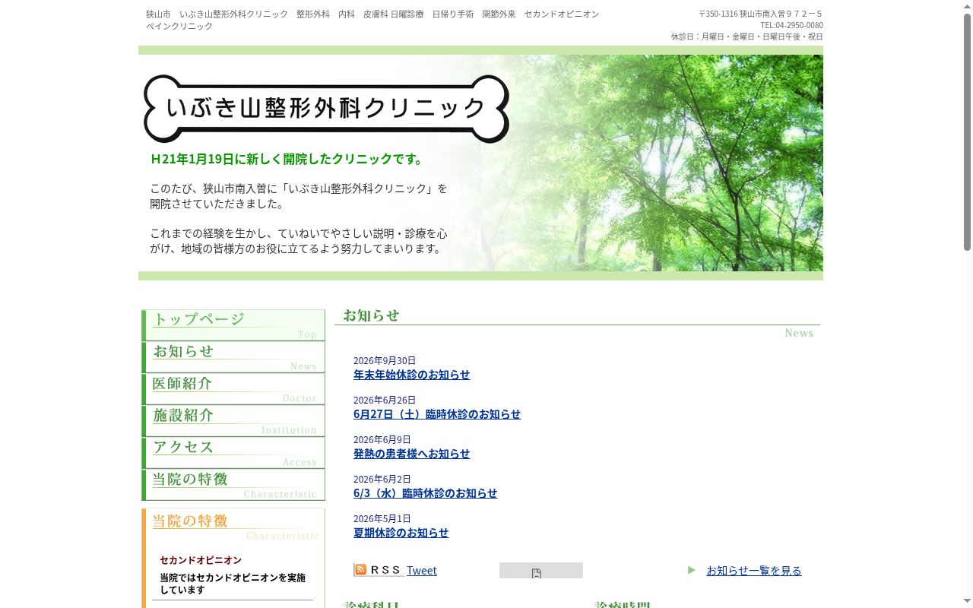Image resolution: width=973 pixels, height=608 pixels.
Task: Click the Tweet link
Action: click(x=422, y=571)
